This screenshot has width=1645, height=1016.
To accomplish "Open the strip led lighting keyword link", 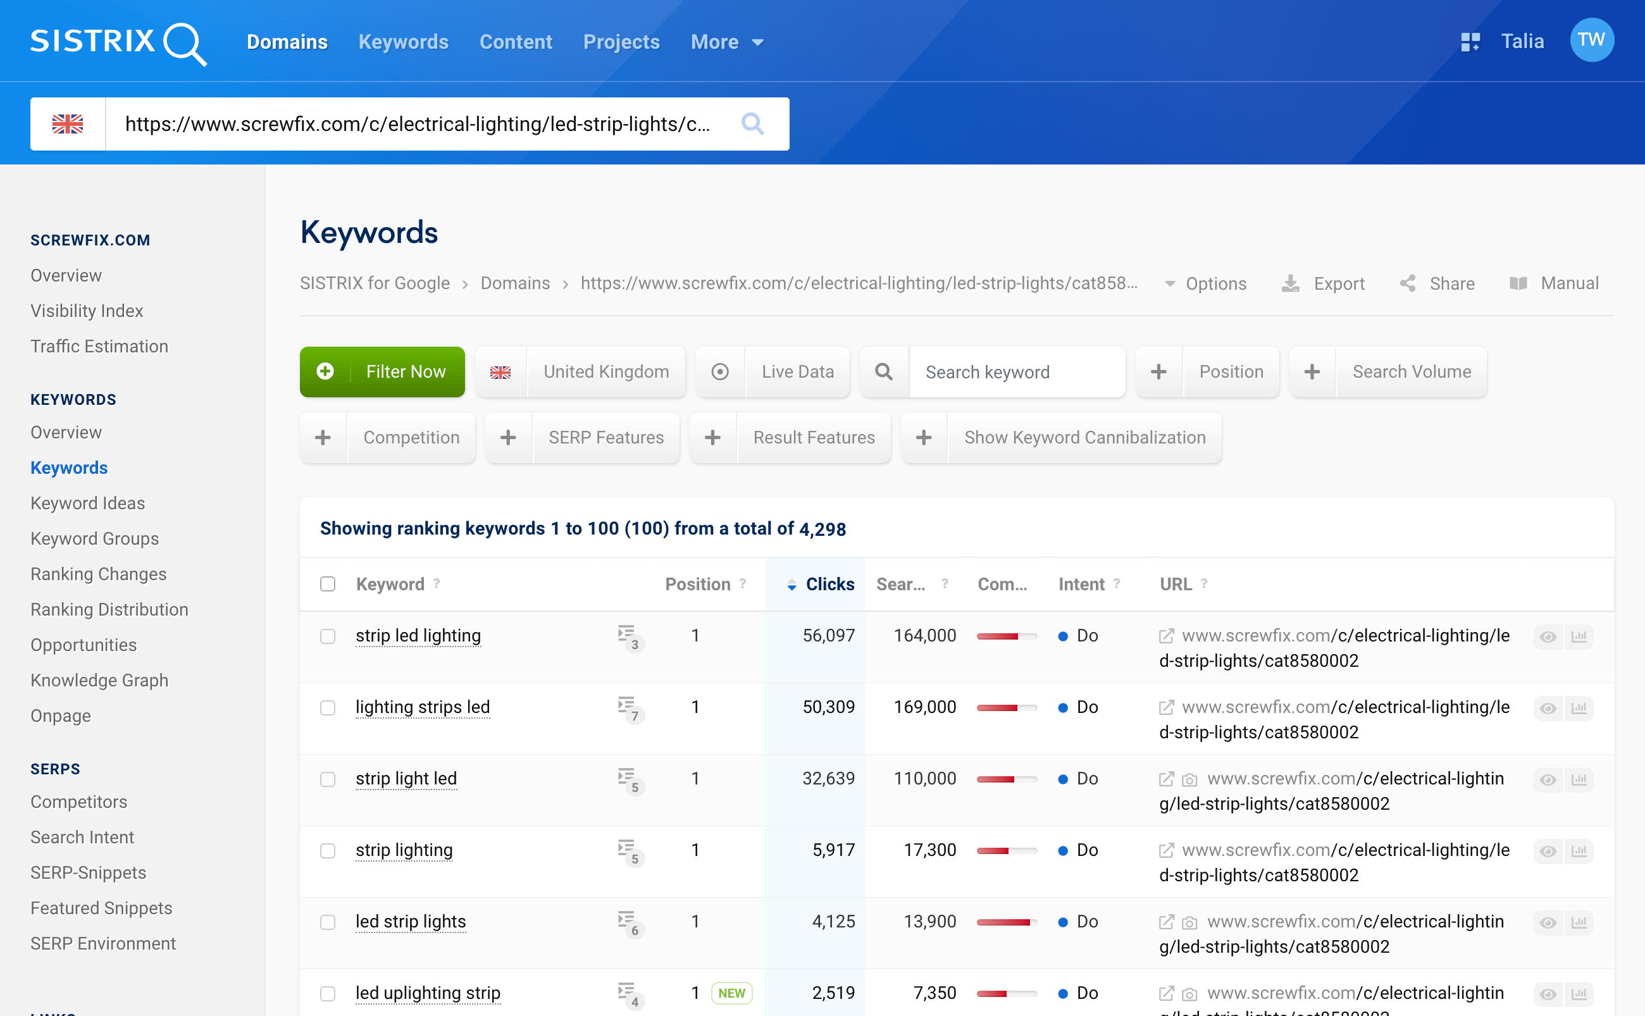I will (x=418, y=636).
